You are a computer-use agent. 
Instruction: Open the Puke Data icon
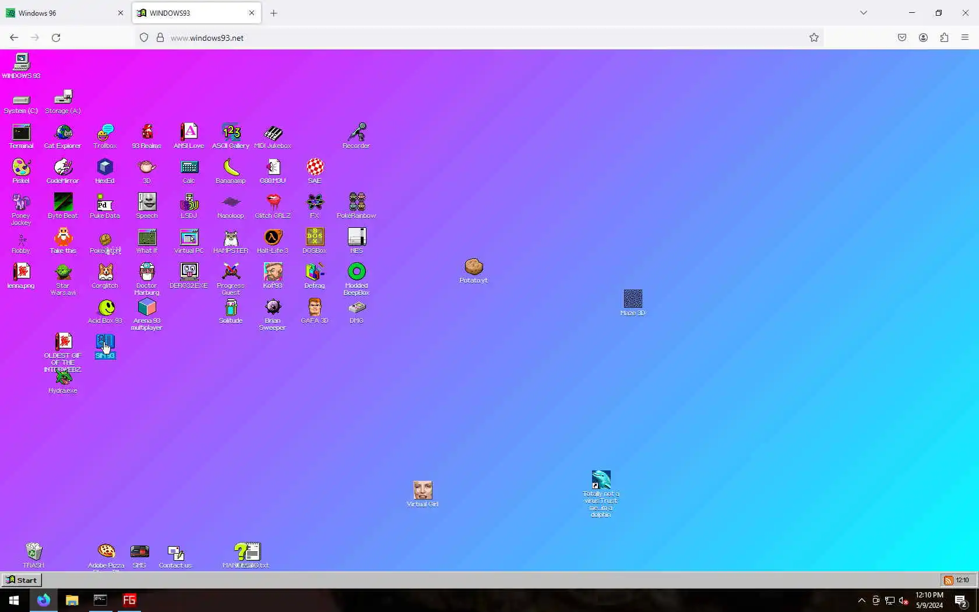(x=105, y=206)
